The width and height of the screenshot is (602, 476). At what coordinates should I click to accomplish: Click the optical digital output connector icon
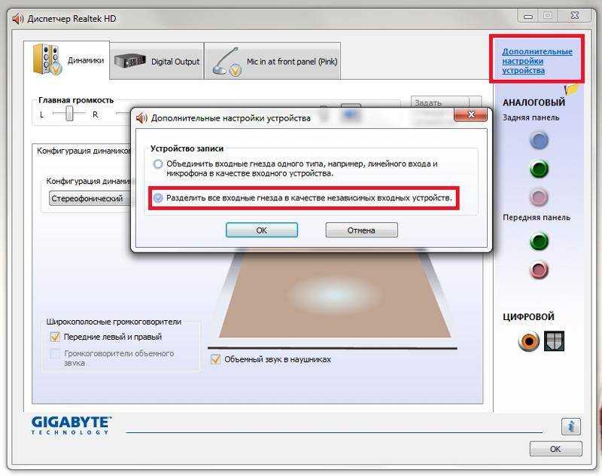coord(554,340)
